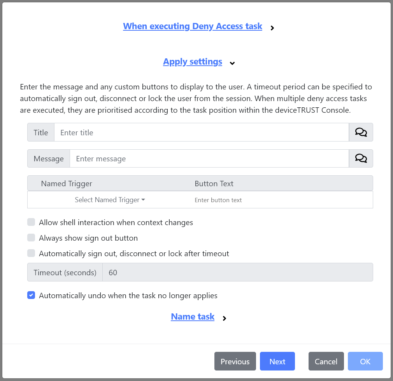393x381 pixels.
Task: Disable Automatically undo when task no longer applies
Action: 31,295
